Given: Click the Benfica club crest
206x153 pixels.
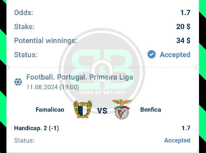Looking at the screenshot, I should 122,109.
